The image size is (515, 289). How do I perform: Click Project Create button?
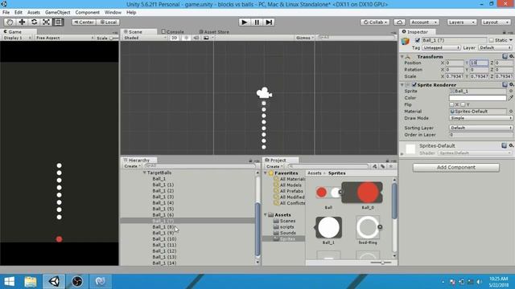click(x=274, y=166)
